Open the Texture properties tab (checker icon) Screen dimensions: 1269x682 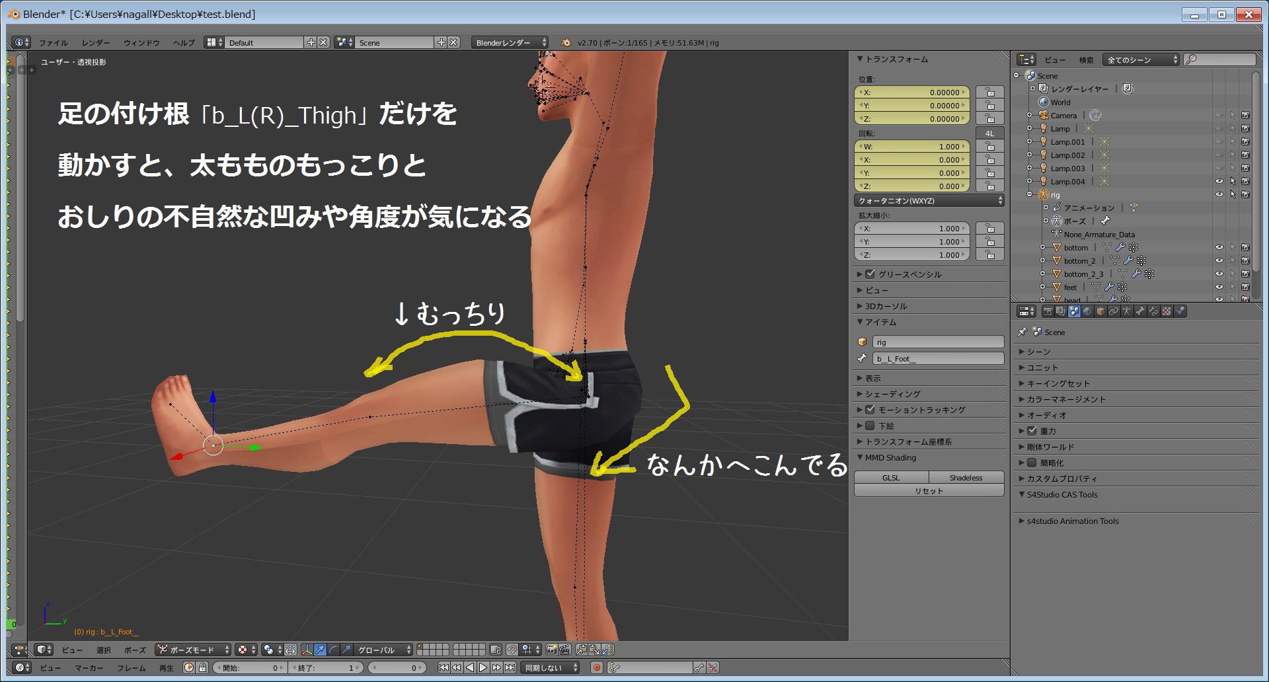click(x=1167, y=311)
